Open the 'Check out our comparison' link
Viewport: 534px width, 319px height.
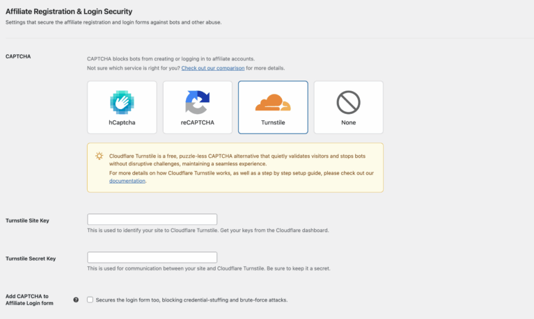(x=213, y=68)
